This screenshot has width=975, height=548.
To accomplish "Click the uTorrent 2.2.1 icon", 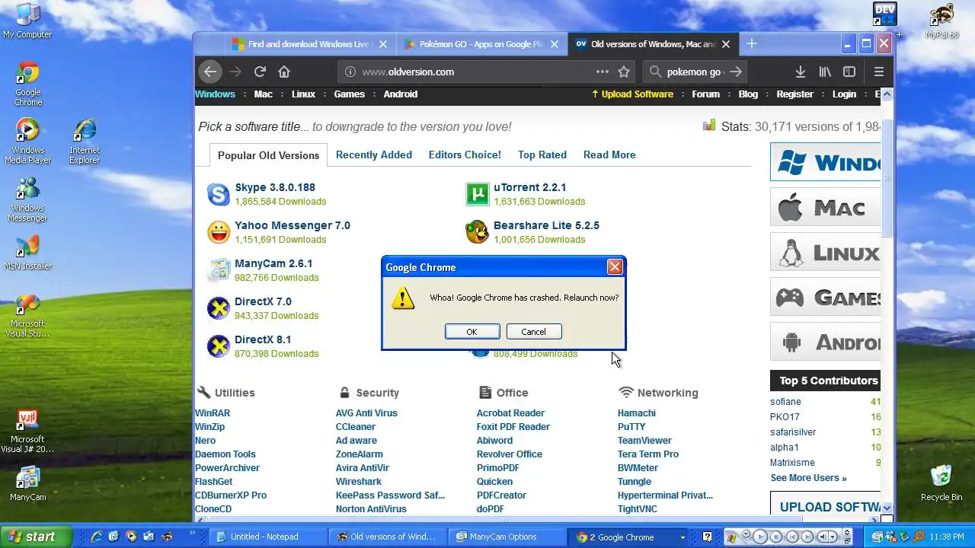I will coord(477,194).
